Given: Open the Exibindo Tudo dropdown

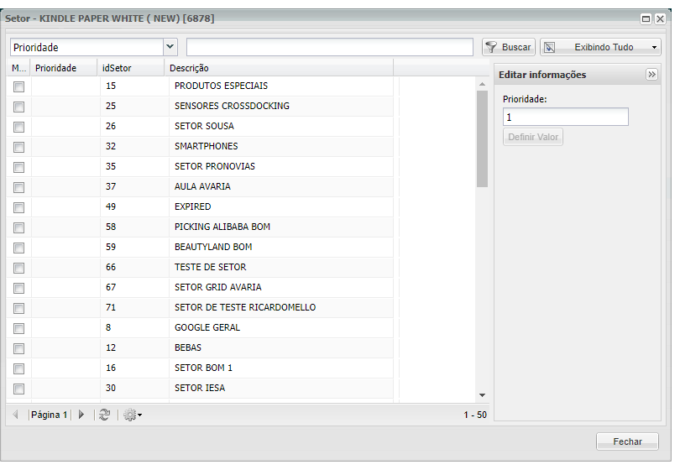Looking at the screenshot, I should (x=600, y=47).
